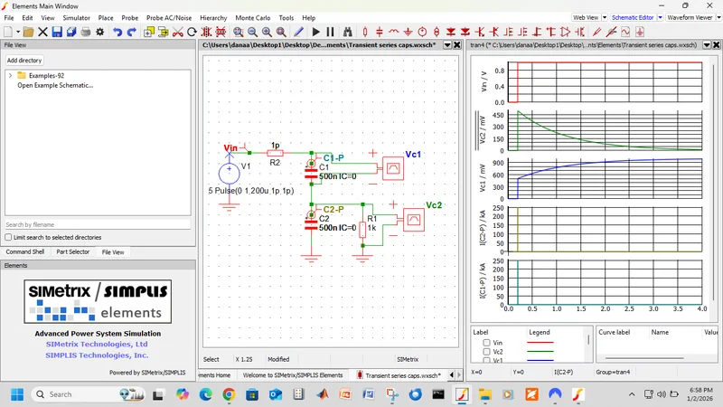
Task: Expand the Examples-92 folder tree
Action: pyautogui.click(x=10, y=76)
